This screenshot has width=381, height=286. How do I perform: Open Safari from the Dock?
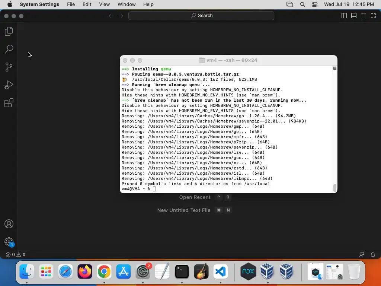65,271
